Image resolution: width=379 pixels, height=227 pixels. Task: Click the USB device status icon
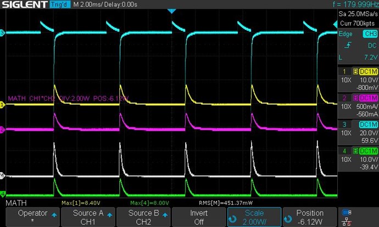(347, 212)
